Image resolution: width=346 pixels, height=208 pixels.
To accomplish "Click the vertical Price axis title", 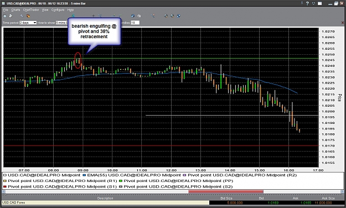I will pyautogui.click(x=339, y=98).
